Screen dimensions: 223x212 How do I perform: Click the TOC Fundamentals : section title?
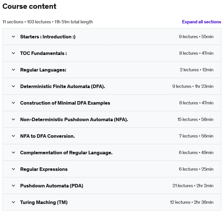pyautogui.click(x=43, y=53)
